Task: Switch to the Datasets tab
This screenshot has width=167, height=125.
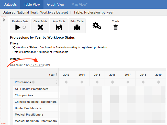Action: (10, 4)
